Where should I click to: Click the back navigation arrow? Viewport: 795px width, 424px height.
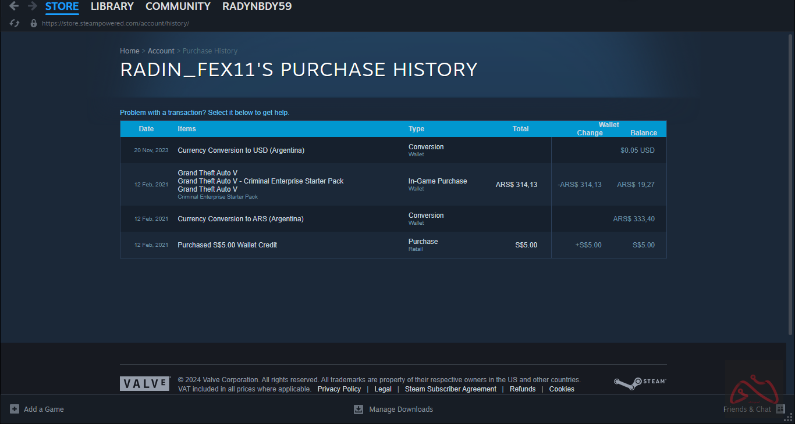(x=14, y=6)
